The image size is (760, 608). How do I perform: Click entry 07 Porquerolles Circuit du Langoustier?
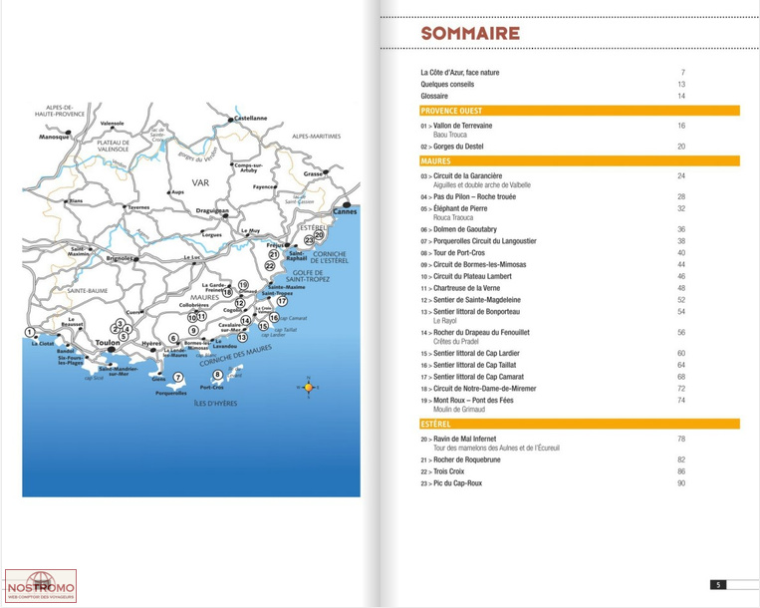click(x=478, y=241)
